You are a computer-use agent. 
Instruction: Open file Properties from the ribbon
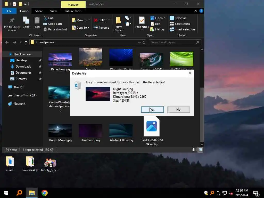pyautogui.click(x=142, y=23)
